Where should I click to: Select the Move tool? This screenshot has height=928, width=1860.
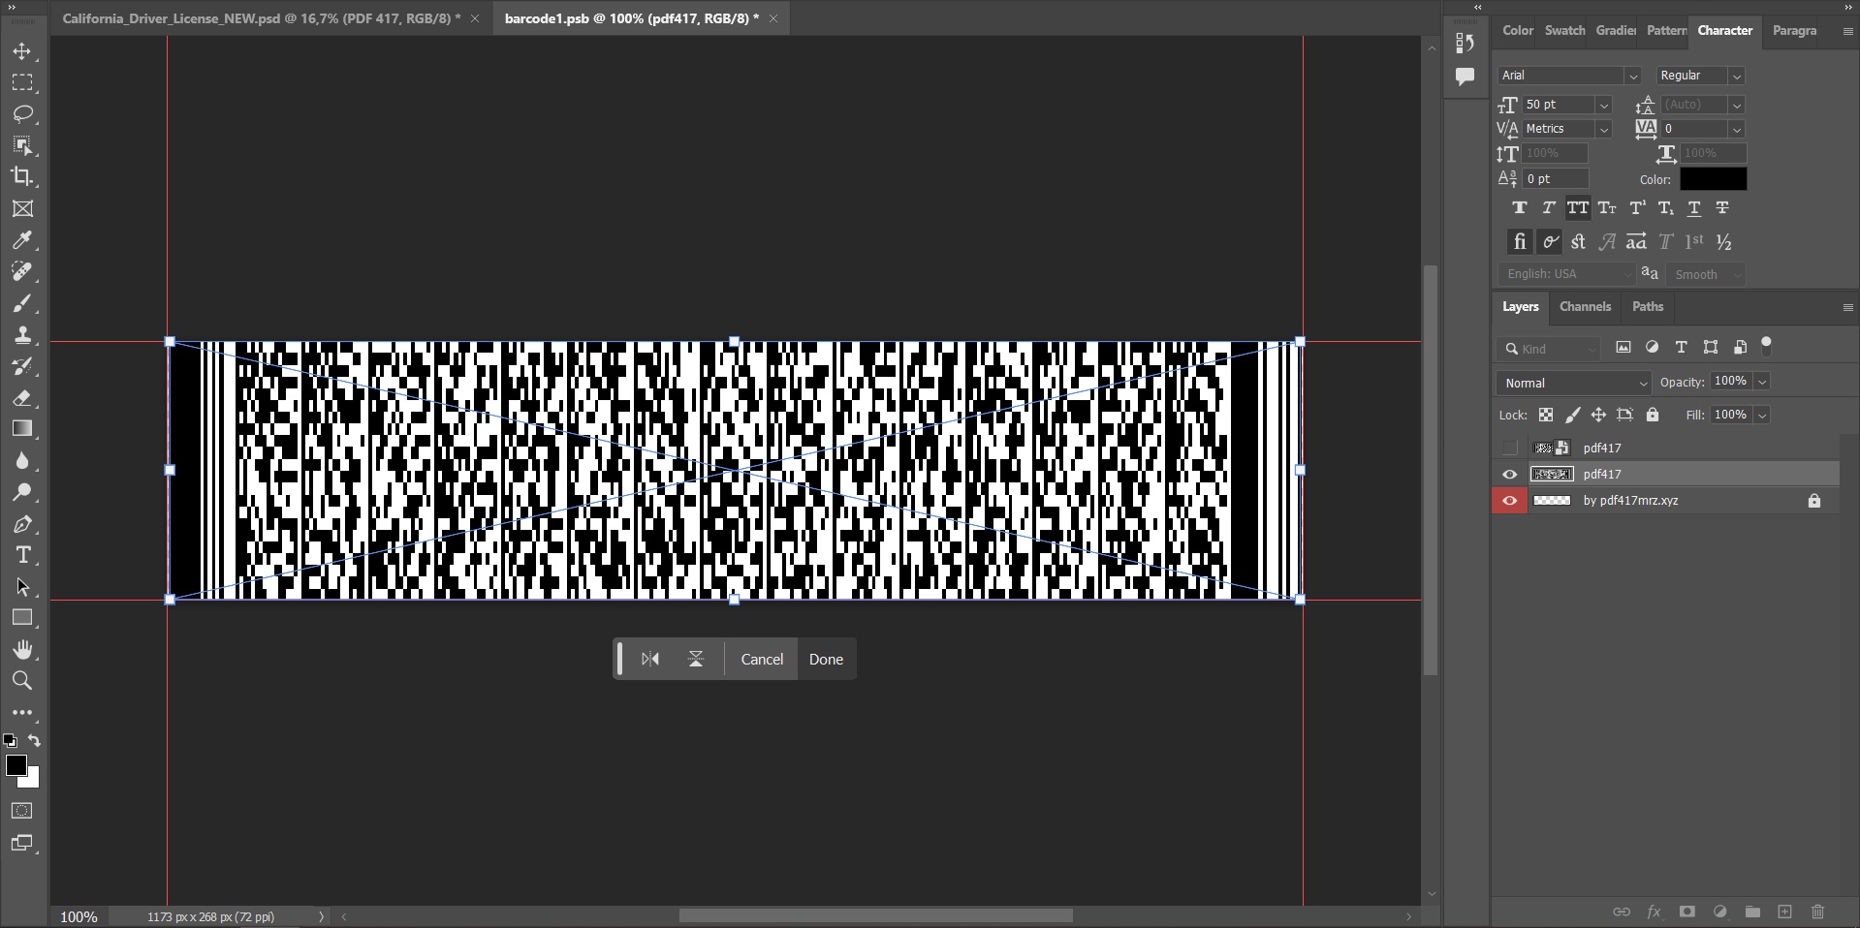(22, 52)
